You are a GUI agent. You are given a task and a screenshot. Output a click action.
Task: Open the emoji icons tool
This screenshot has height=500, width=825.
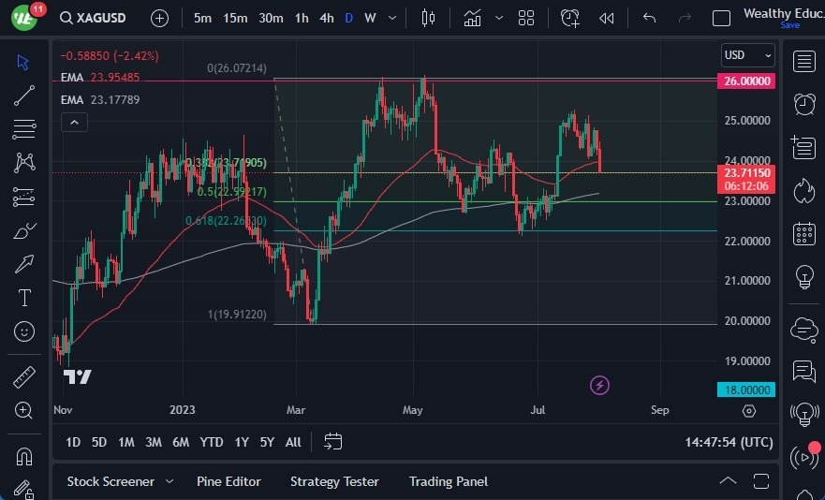click(24, 331)
